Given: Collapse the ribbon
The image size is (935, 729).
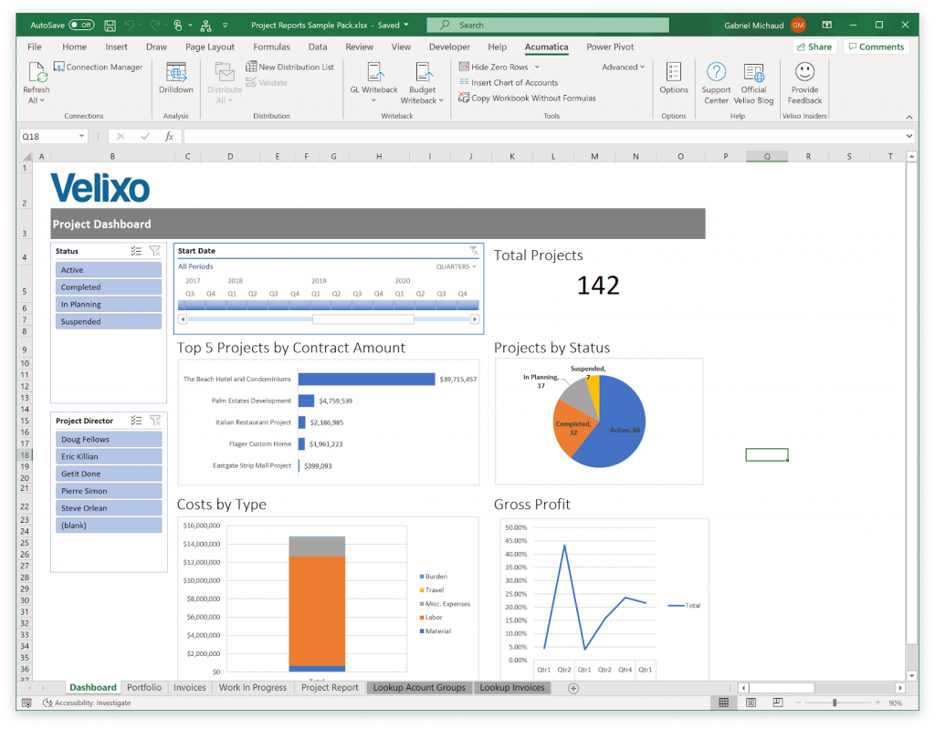Looking at the screenshot, I should 909,117.
